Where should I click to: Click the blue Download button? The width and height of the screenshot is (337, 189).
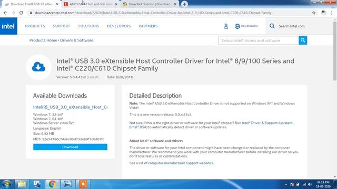70,147
